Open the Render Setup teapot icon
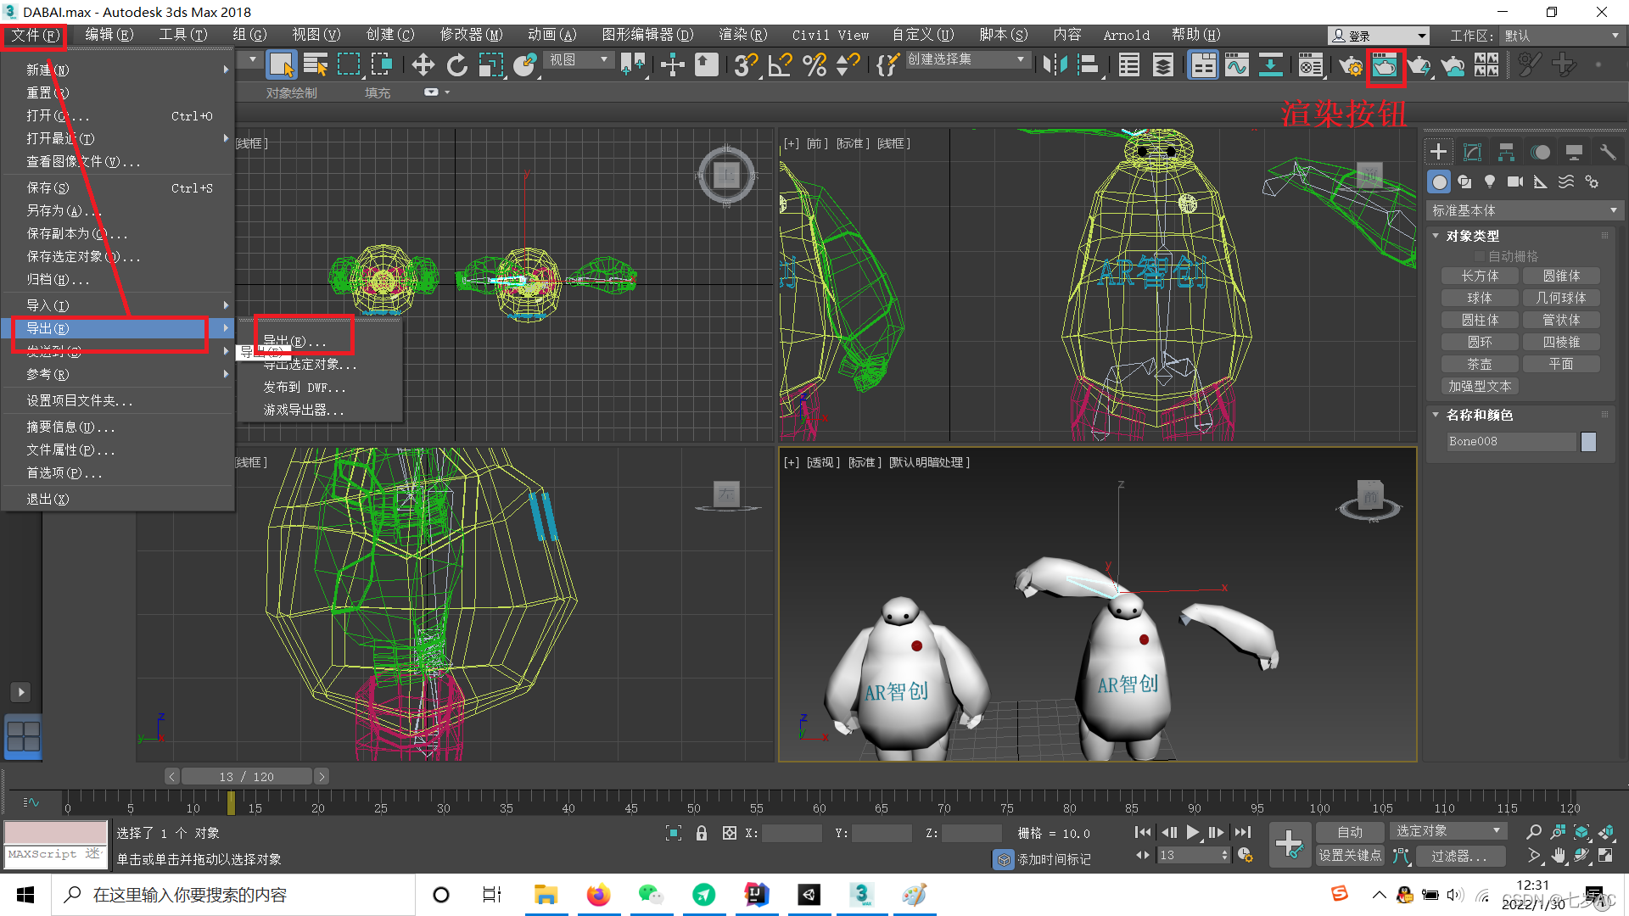 click(1350, 65)
